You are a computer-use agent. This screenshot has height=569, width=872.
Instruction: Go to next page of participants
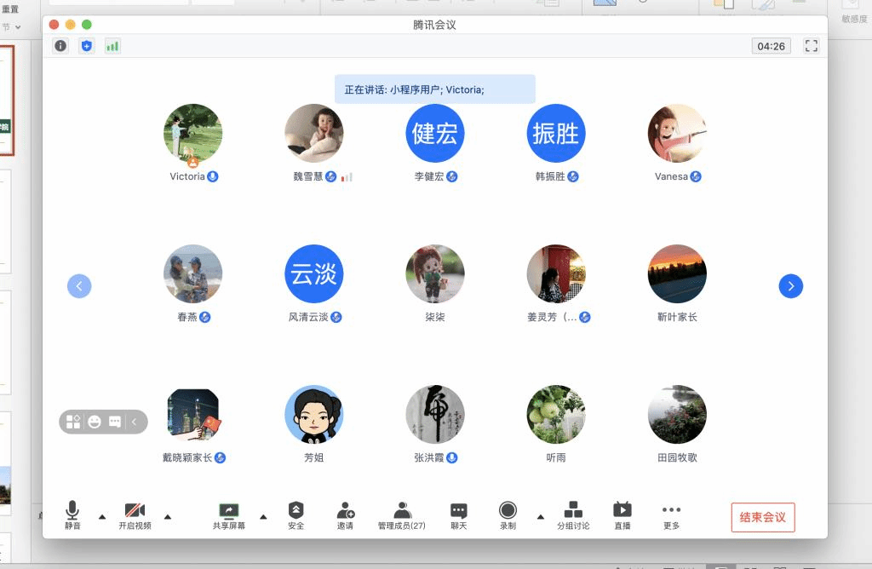pos(790,286)
